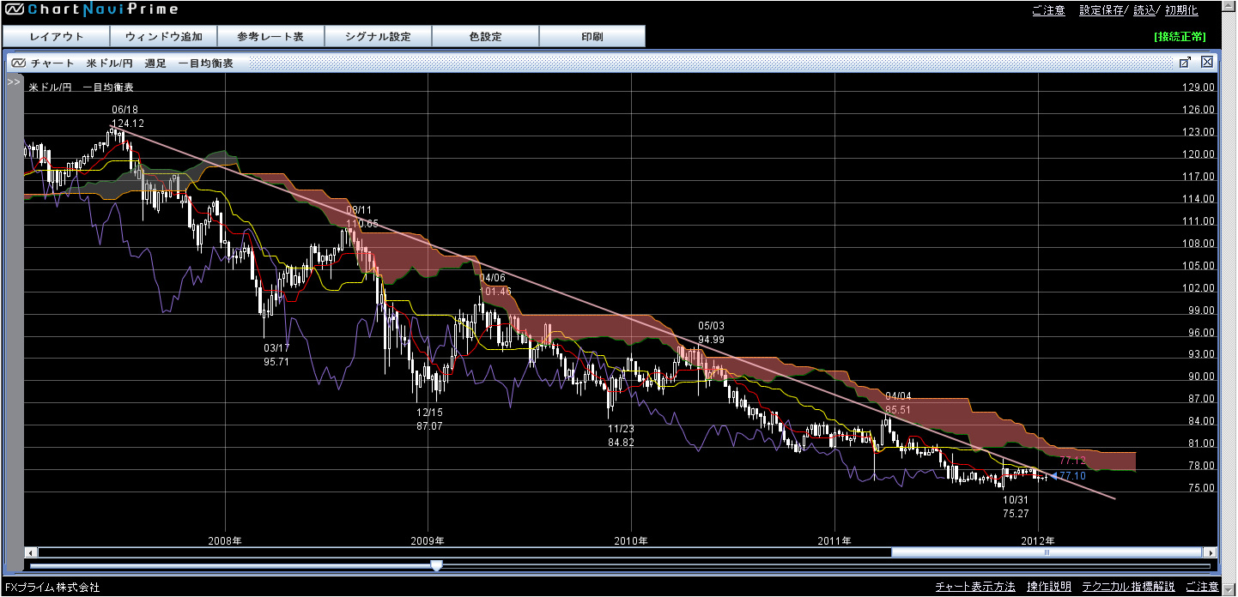Click the 初期化 reset link

[x=1181, y=10]
